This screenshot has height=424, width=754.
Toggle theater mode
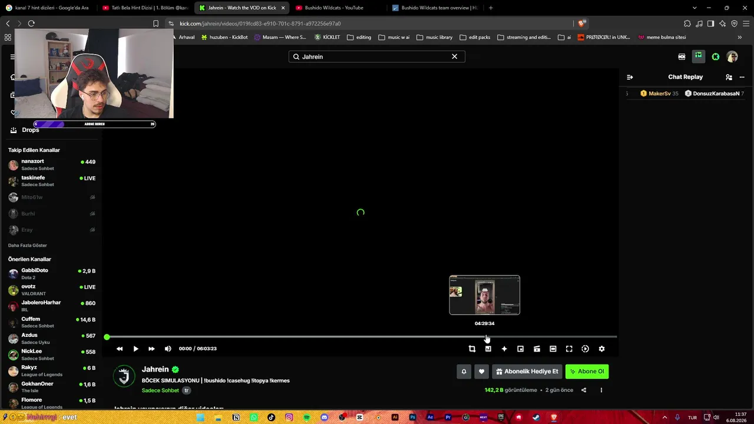pos(553,349)
